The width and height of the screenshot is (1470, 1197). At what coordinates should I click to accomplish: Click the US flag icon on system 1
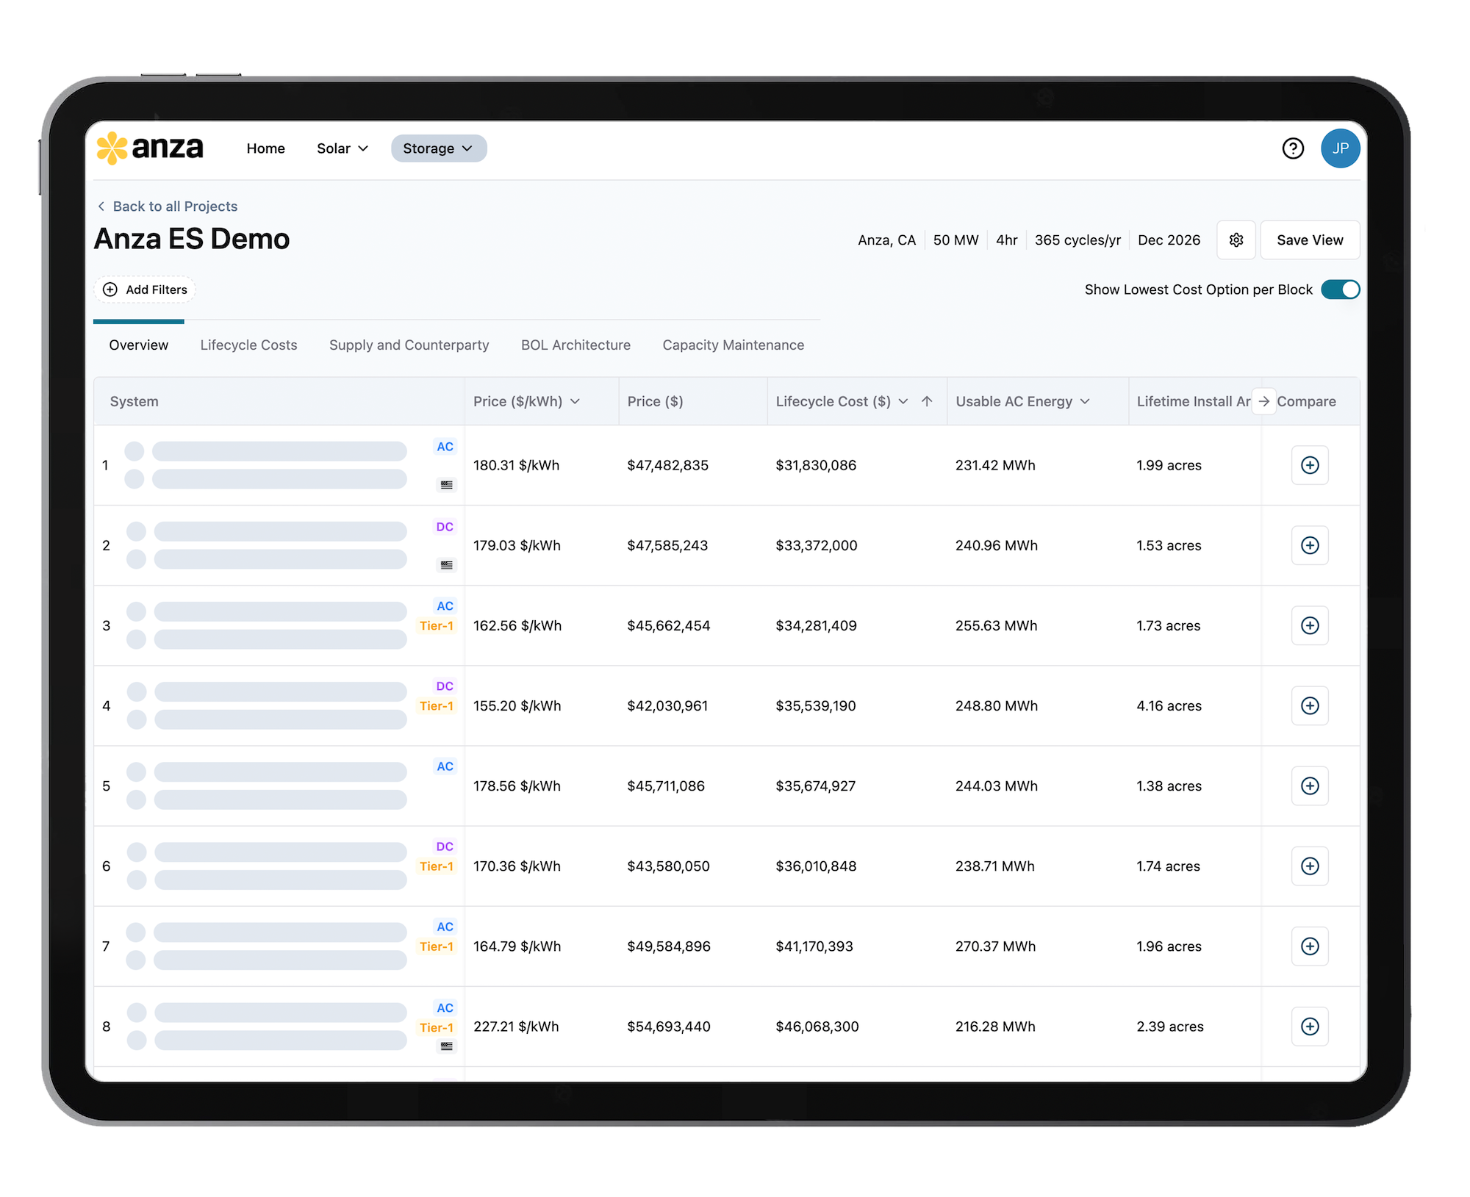[x=447, y=485]
